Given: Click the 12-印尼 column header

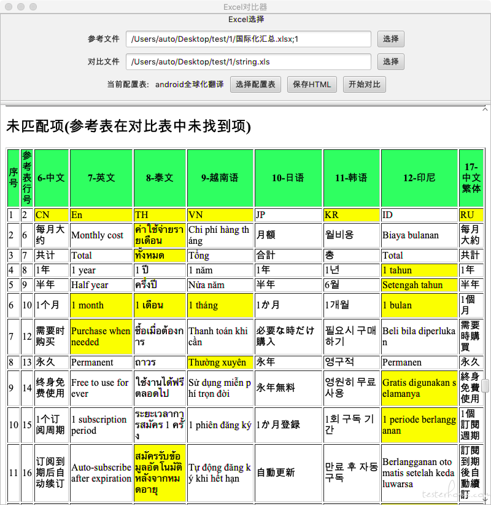Looking at the screenshot, I should (419, 178).
